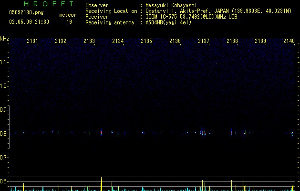
Task: Select the A504HB(yagi 4el) antenna text
Action: (x=168, y=22)
